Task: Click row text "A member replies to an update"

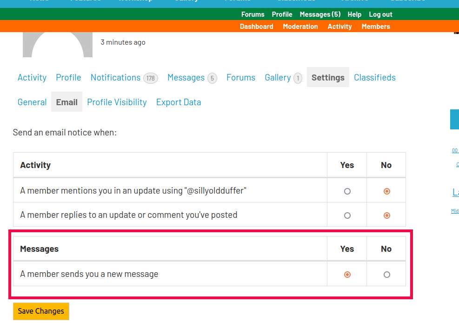Action: (128, 215)
